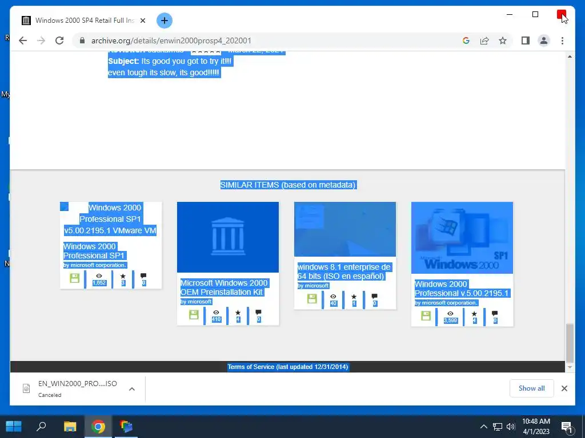Open the Google icon in the address bar
This screenshot has width=585, height=438.
coord(466,40)
